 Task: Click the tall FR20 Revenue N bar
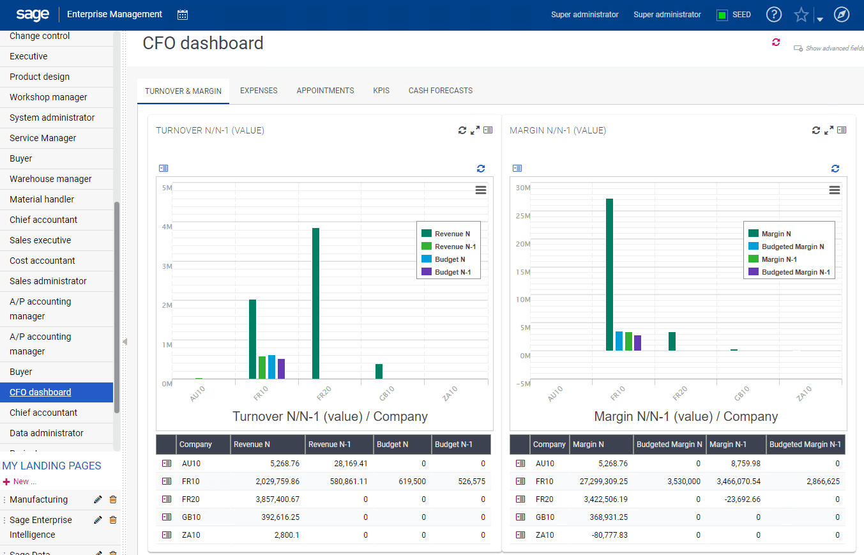click(x=315, y=303)
